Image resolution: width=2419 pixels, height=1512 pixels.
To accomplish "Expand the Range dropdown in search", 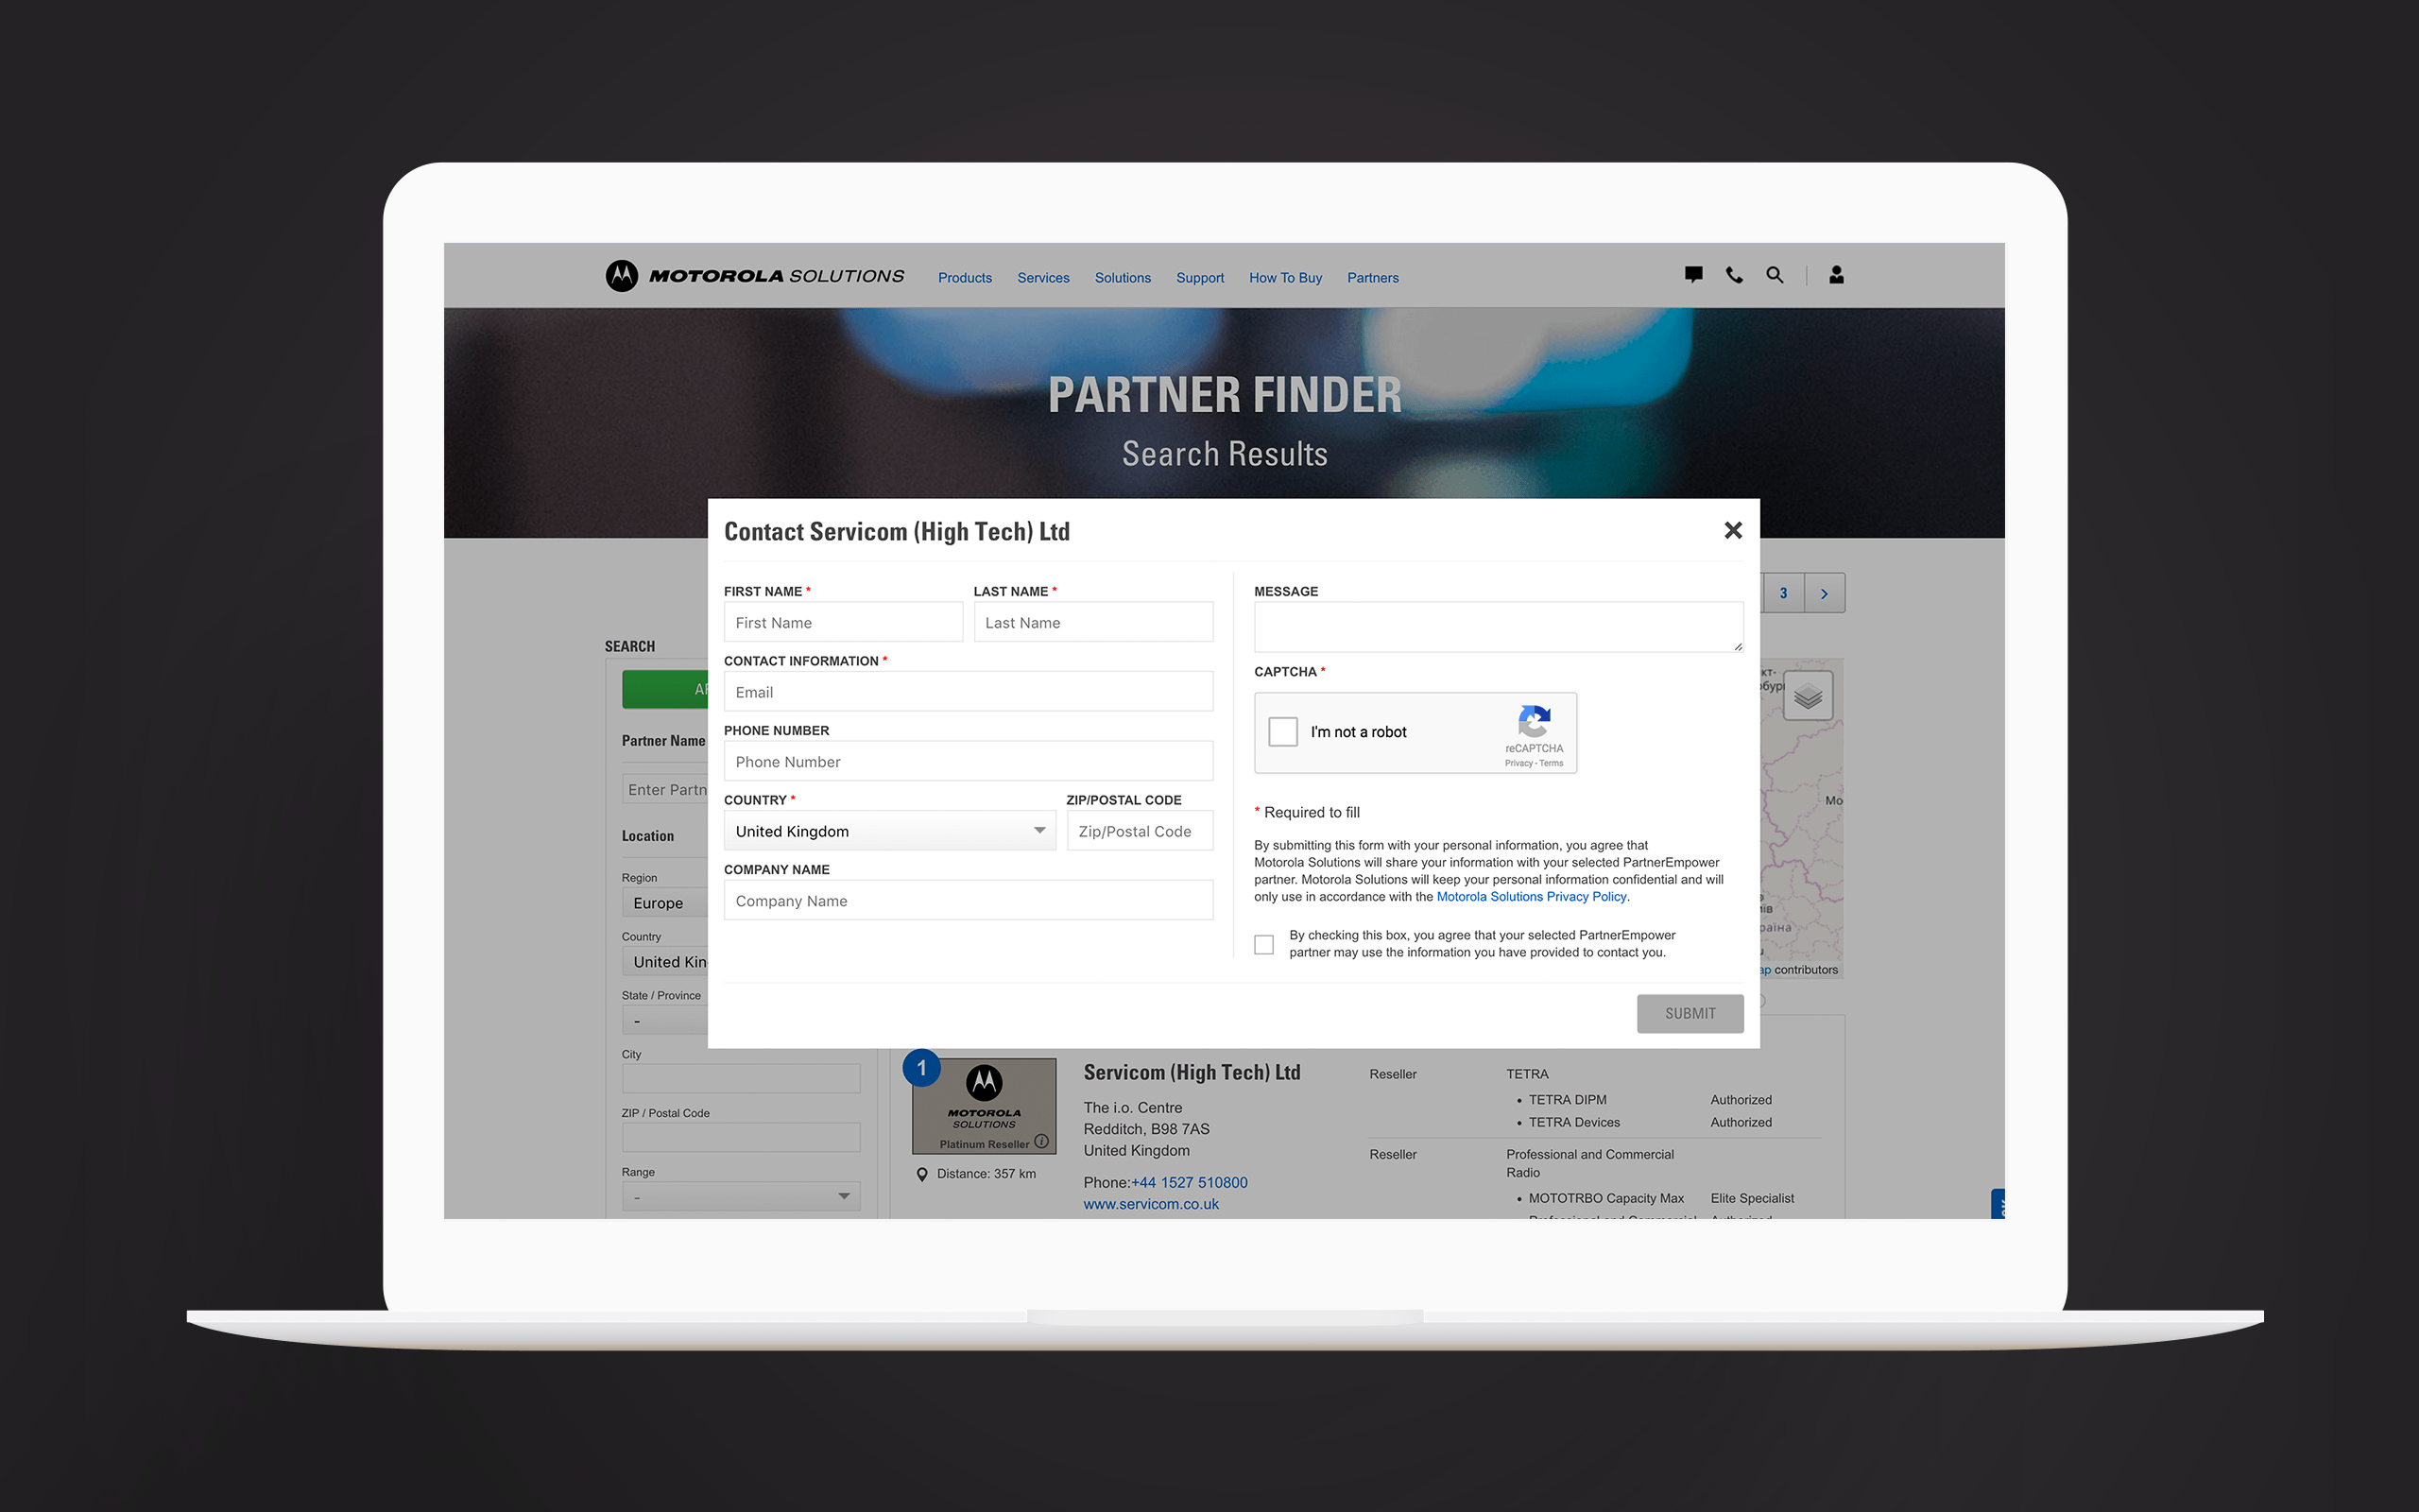I will coord(742,1197).
